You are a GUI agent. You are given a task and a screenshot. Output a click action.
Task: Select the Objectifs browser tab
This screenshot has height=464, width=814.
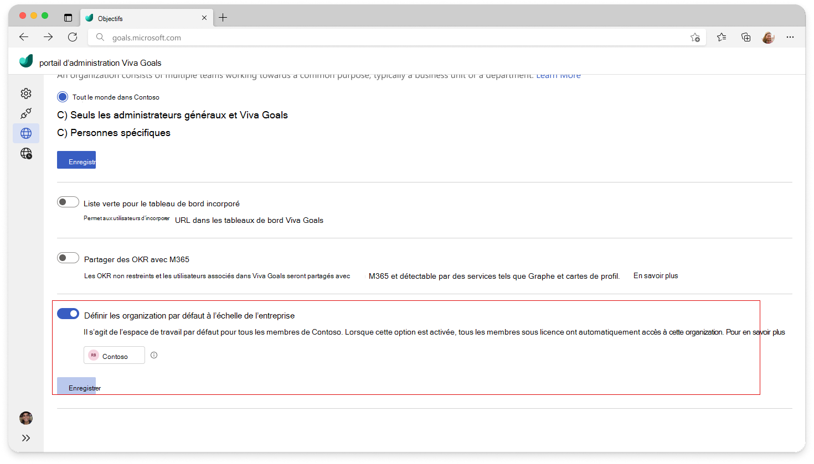coord(147,18)
